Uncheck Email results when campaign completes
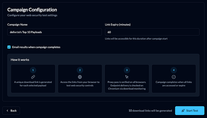Image resolution: width=207 pixels, height=118 pixels. point(9,47)
